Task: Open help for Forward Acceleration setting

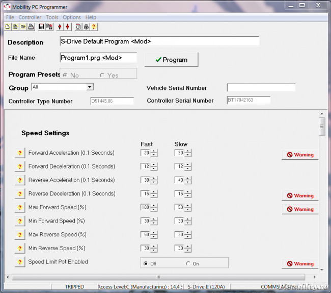Action: [x=20, y=153]
